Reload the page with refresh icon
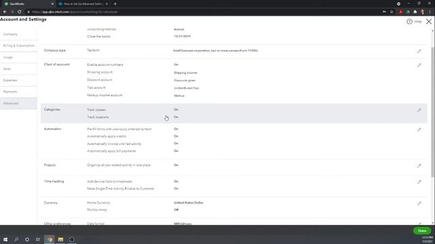Viewport: 435px width, 244px height. [19, 12]
